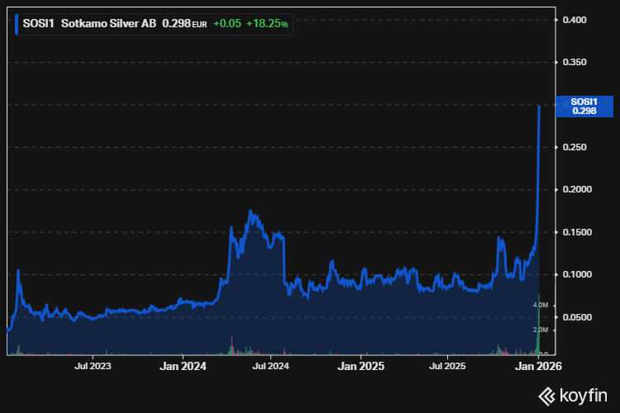Viewport: 620px width, 413px height.
Task: Click the Sotkamo Silver AB company name
Action: [x=108, y=24]
